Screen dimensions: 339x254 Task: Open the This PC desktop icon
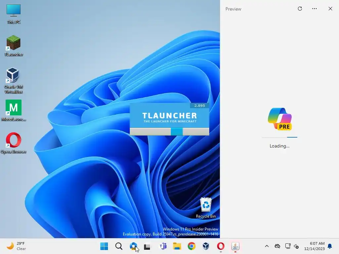pos(13,14)
